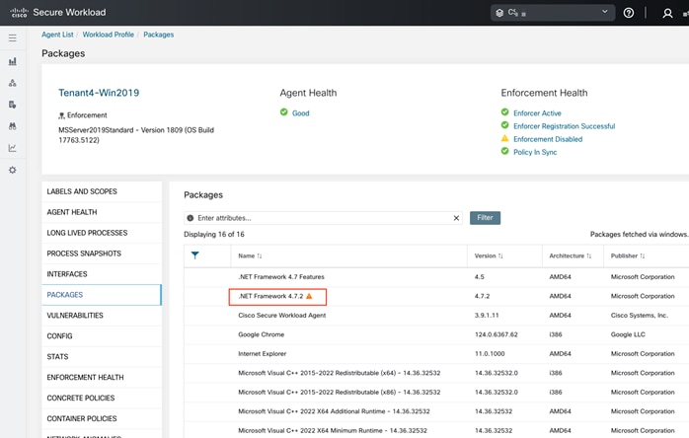Open the Process Snapshots tab
The width and height of the screenshot is (689, 438).
pos(102,254)
